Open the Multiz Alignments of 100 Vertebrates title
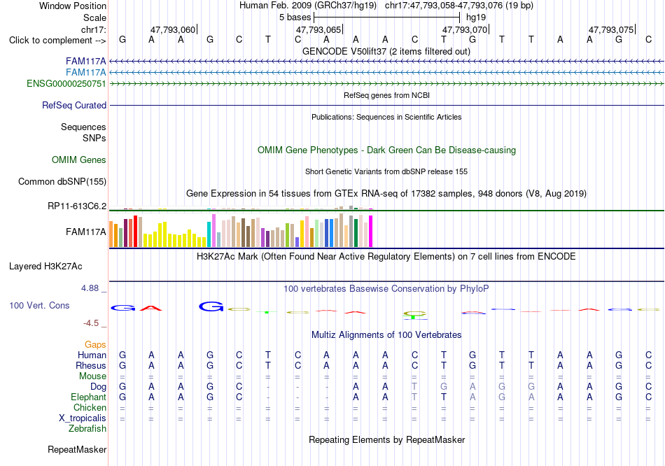The height and width of the screenshot is (466, 665). [386, 334]
